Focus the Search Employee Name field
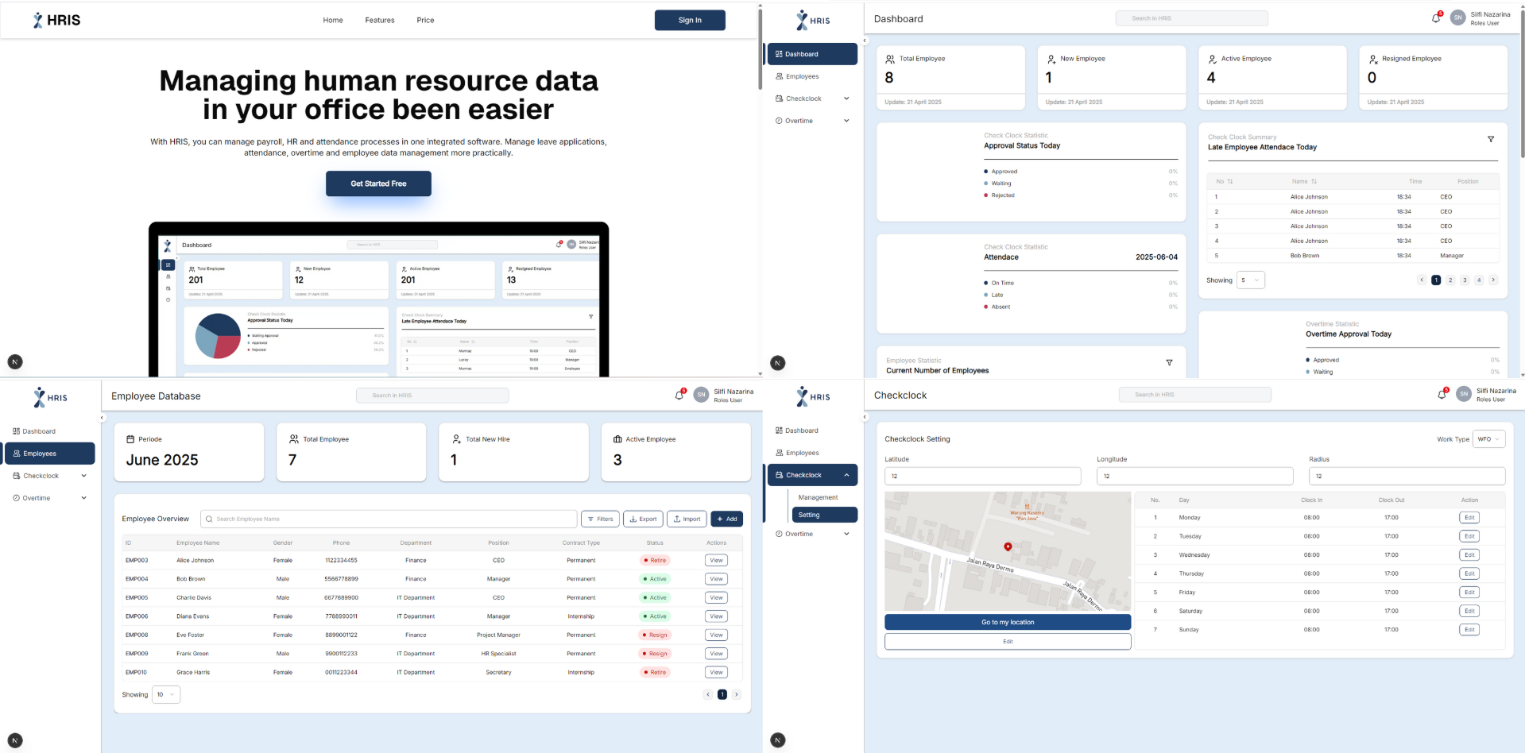The image size is (1525, 753). pyautogui.click(x=389, y=519)
